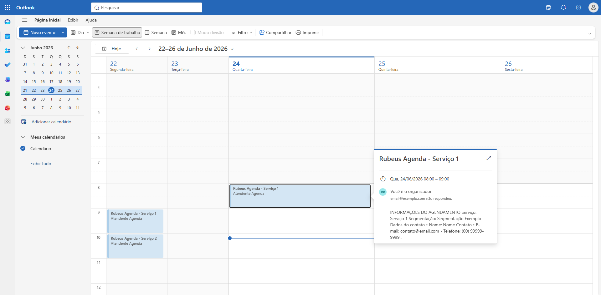The width and height of the screenshot is (601, 295).
Task: Switch to the Mês view
Action: tap(179, 32)
